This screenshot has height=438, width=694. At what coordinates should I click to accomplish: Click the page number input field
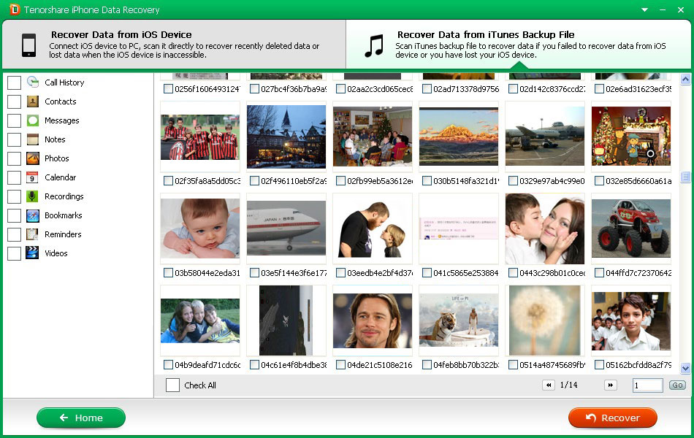tap(647, 385)
